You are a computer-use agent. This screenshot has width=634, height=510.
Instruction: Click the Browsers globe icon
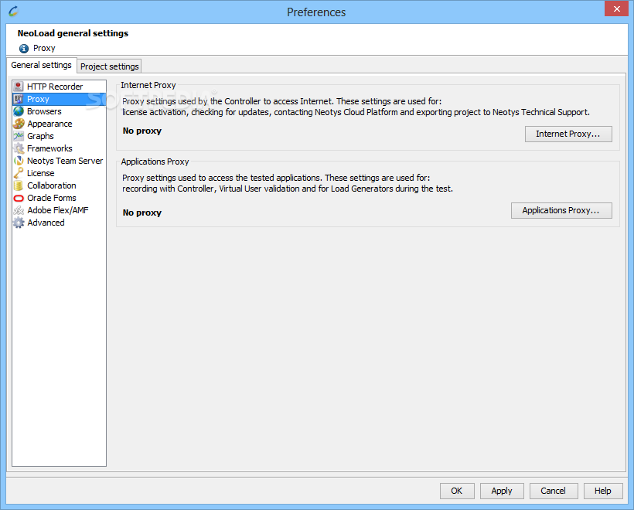19,111
